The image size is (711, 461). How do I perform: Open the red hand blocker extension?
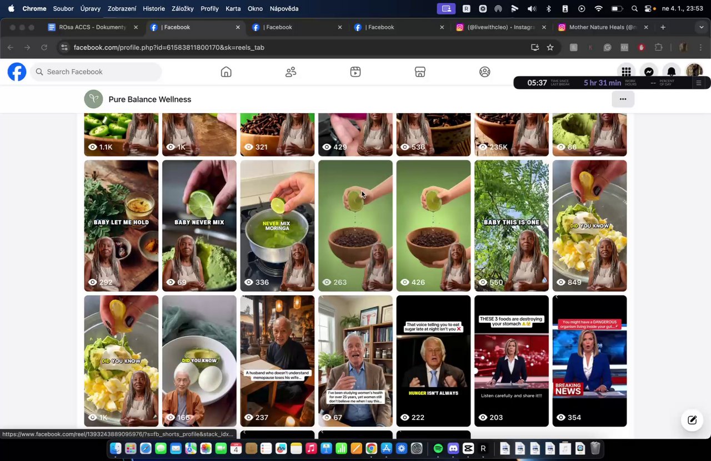pos(642,47)
